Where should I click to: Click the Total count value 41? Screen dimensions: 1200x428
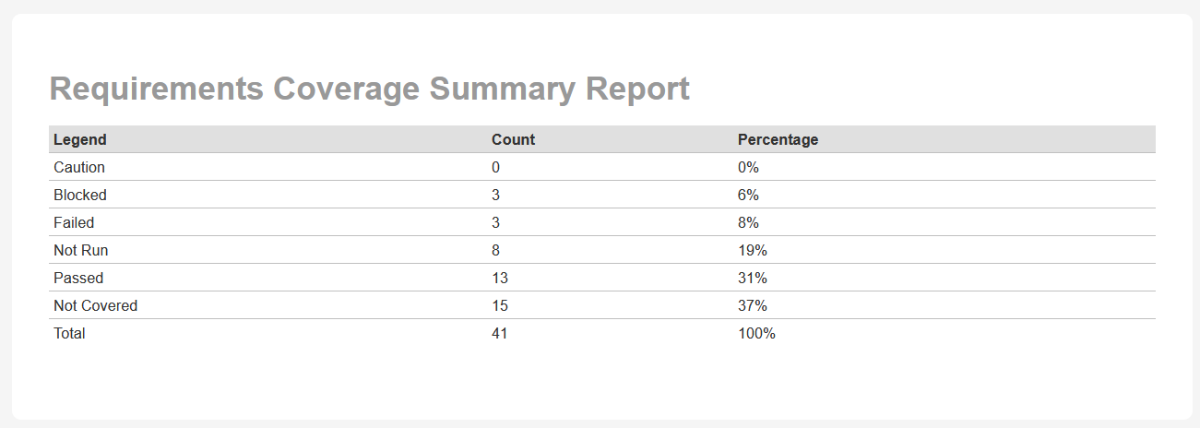[x=500, y=334]
